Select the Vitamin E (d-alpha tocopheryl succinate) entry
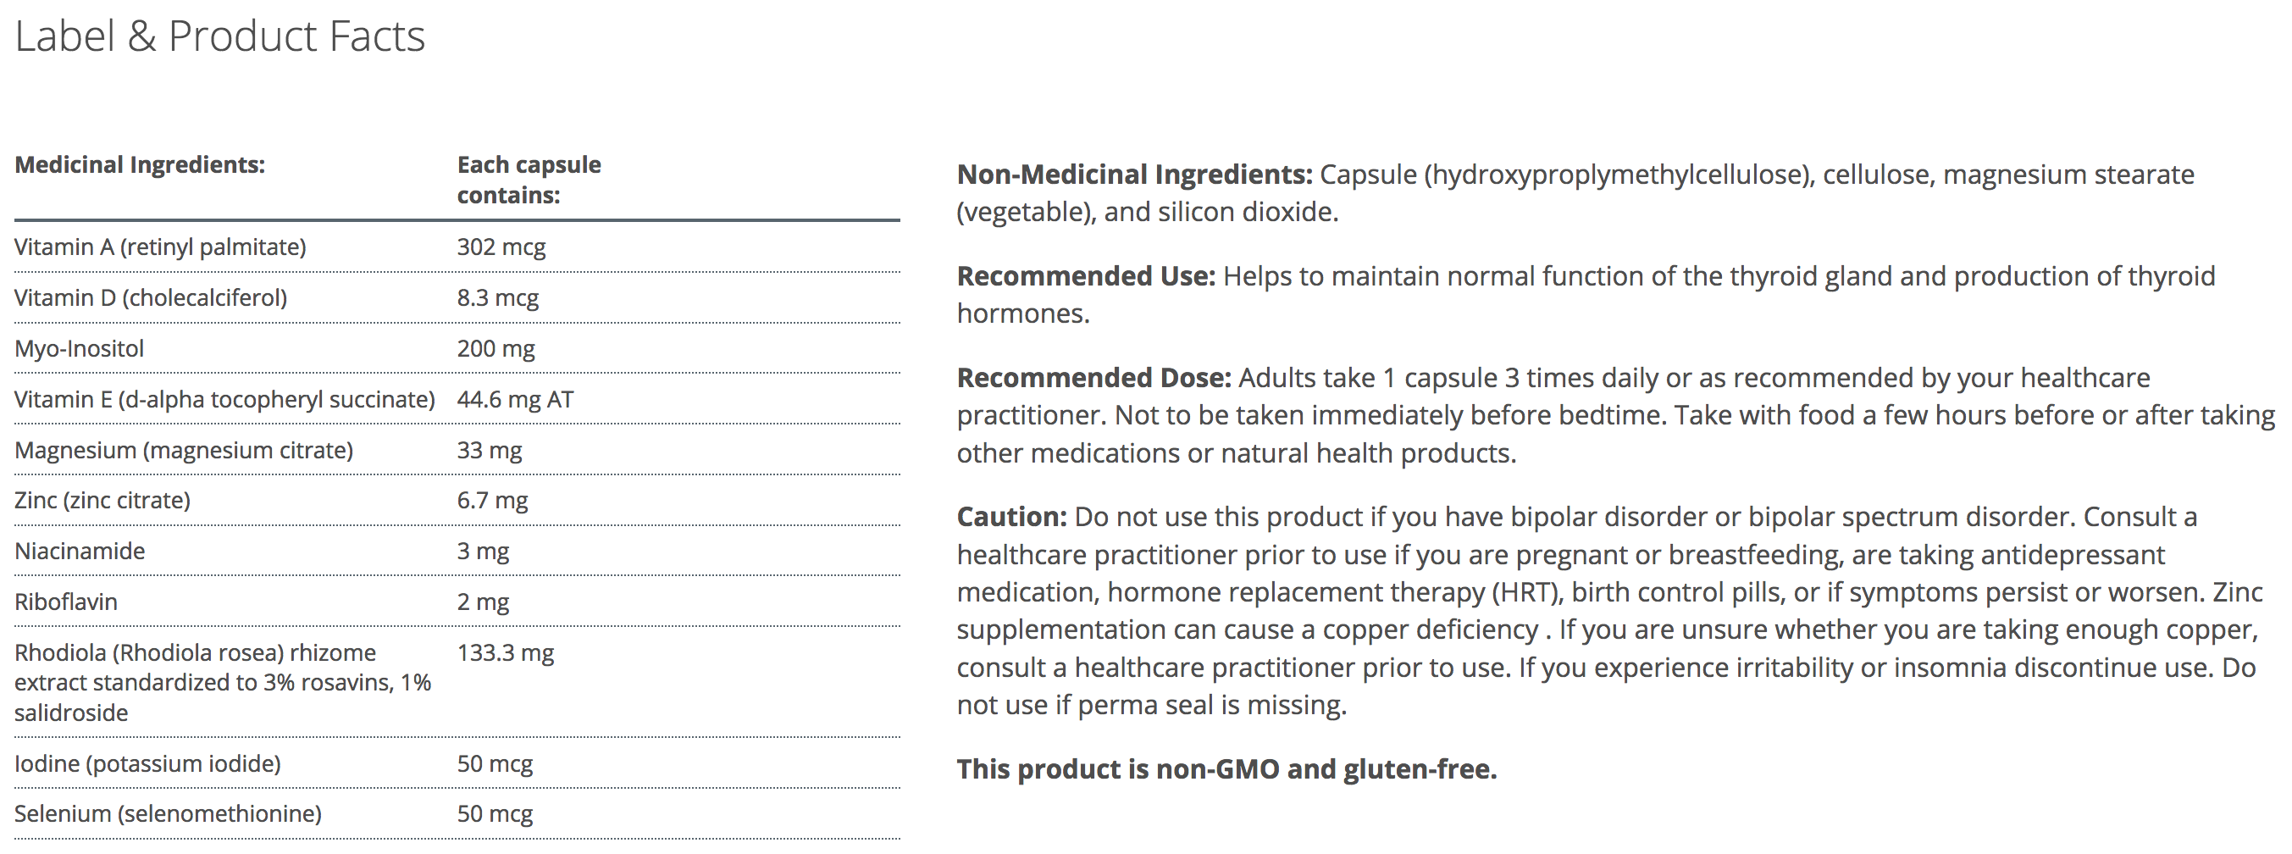Image resolution: width=2292 pixels, height=854 pixels. [224, 399]
